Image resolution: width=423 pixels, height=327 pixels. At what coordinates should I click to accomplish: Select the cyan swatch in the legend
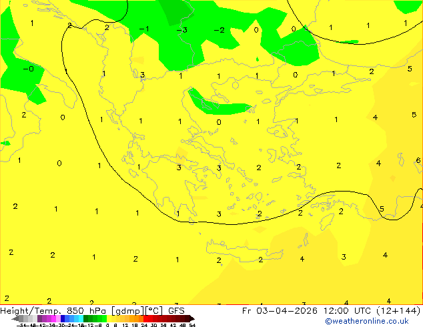click(81, 318)
